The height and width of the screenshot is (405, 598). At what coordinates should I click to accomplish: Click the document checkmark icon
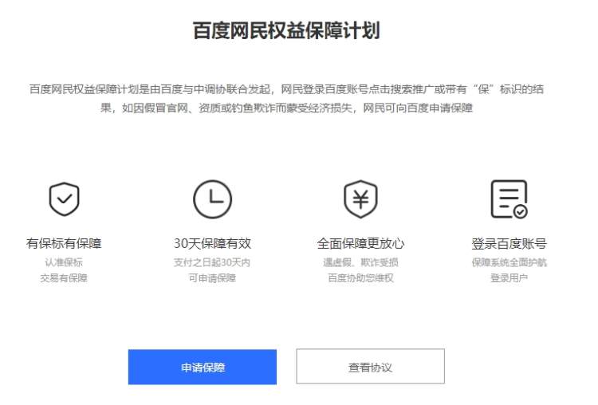click(509, 199)
